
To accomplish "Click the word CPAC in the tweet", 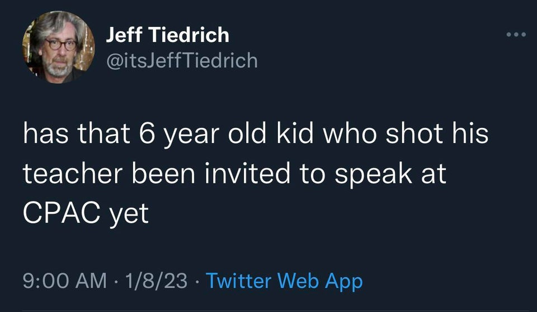I will pos(63,212).
